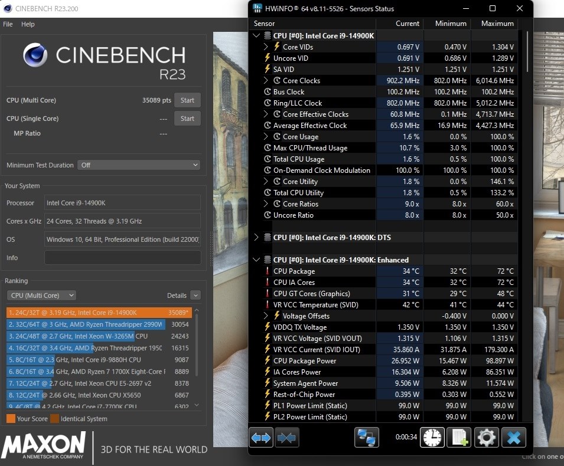
Task: Expand Core Effective Clocks row
Action: click(265, 114)
